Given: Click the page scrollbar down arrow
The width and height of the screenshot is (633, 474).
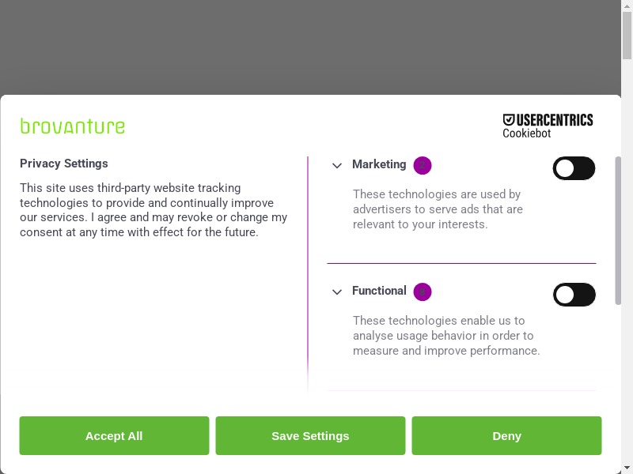Looking at the screenshot, I should pos(627,468).
